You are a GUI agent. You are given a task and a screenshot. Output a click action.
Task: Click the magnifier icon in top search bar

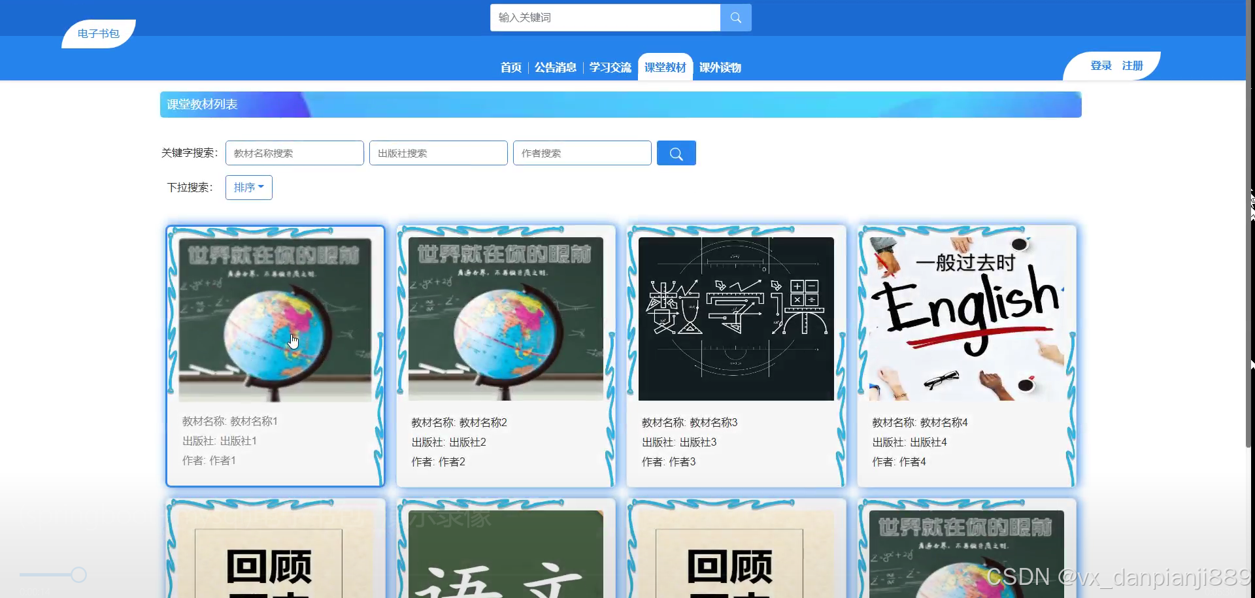pos(735,18)
